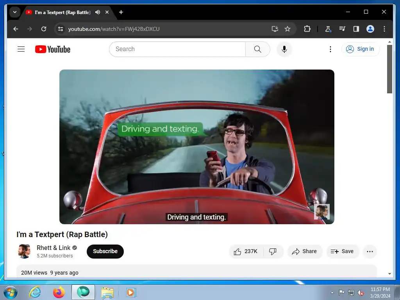Click scrollbar down arrow
The width and height of the screenshot is (400, 300).
(x=389, y=274)
